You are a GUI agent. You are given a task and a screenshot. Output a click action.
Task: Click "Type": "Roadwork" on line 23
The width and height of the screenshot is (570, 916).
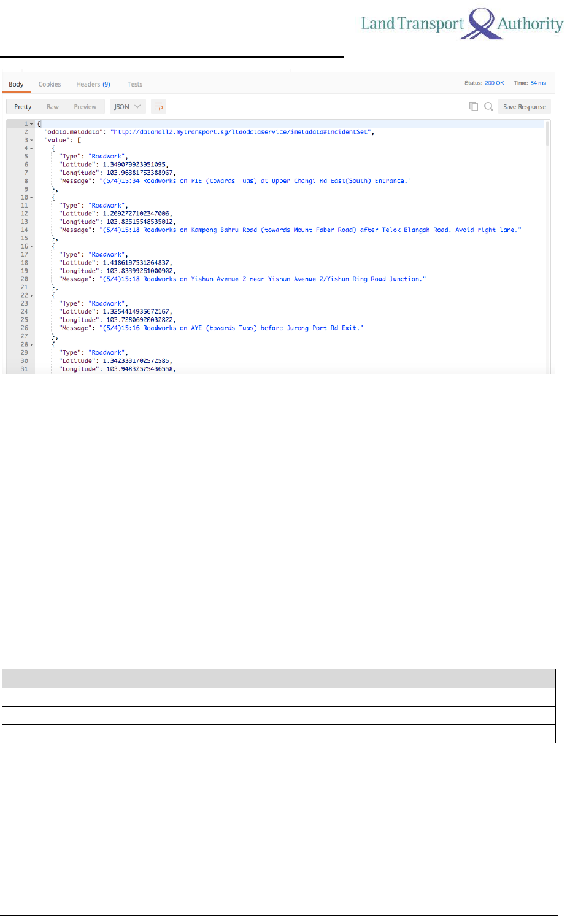tap(93, 304)
